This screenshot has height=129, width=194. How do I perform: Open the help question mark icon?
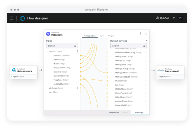[x=174, y=18]
